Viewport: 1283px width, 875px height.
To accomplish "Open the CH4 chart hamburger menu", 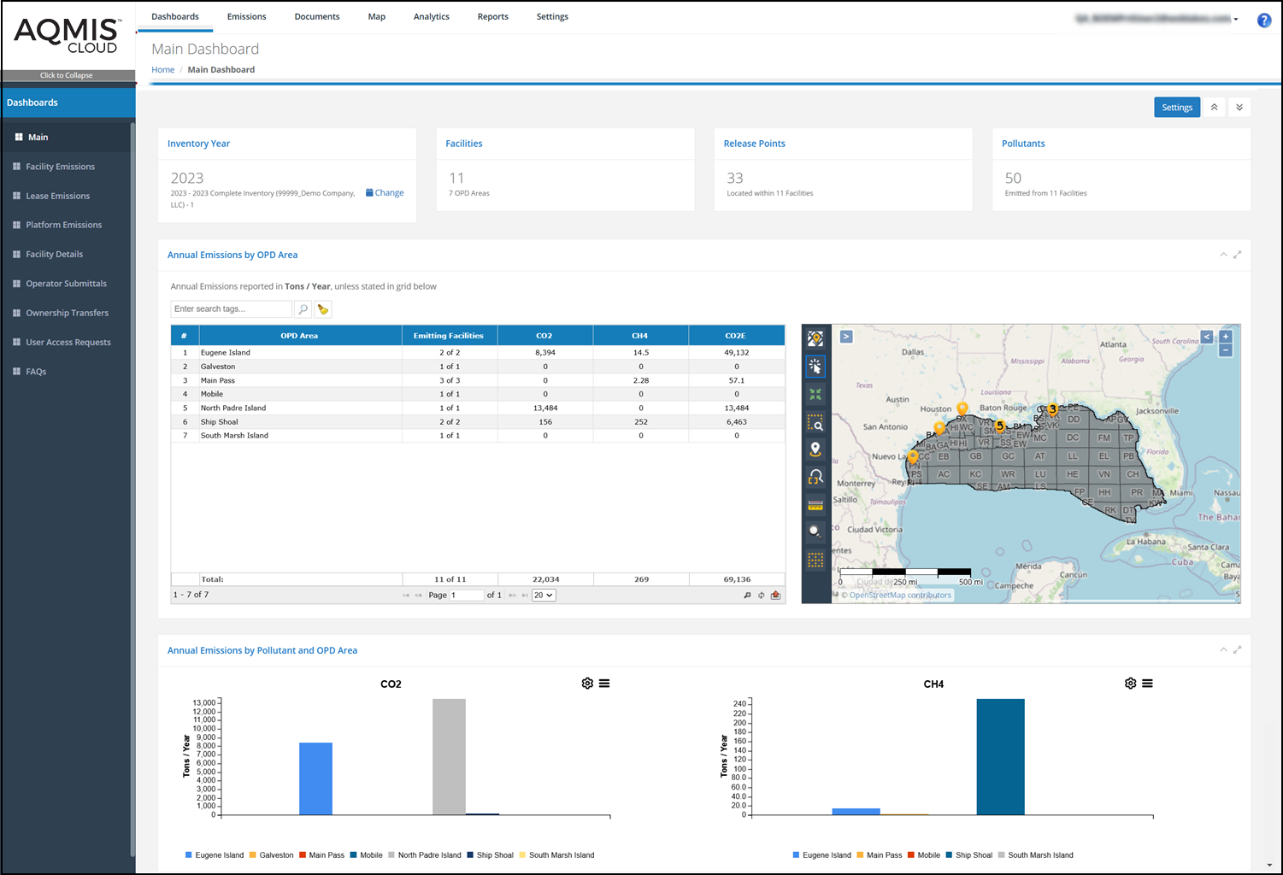I will (1148, 683).
